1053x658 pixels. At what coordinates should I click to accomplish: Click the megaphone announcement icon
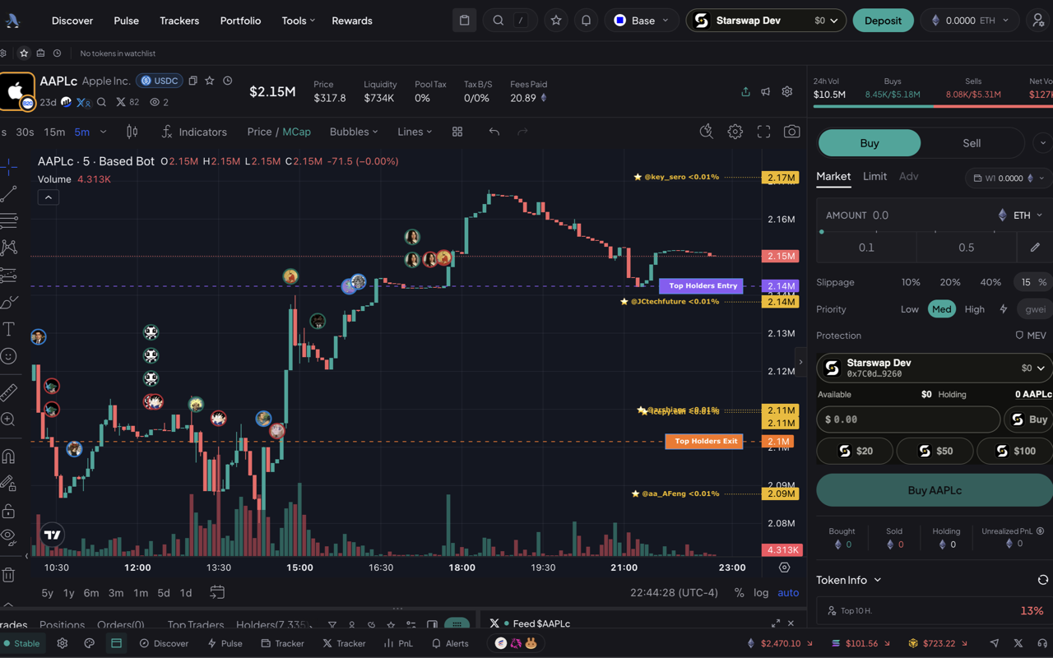click(x=766, y=91)
